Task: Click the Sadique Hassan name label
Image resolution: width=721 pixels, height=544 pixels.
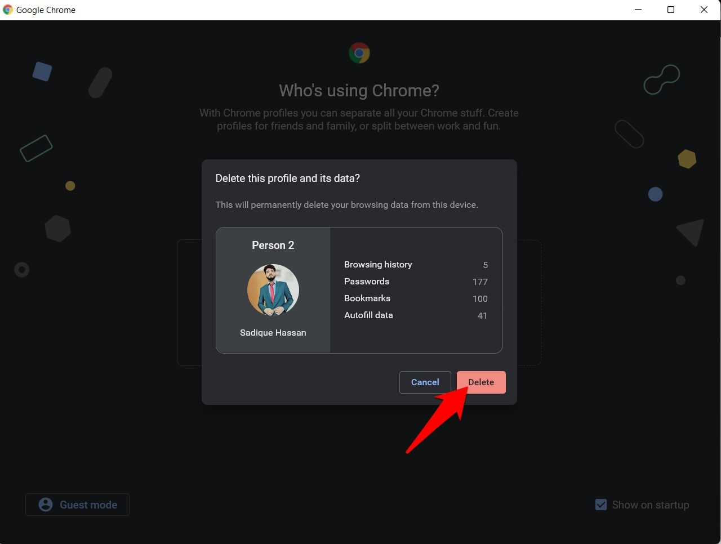Action: click(x=273, y=333)
